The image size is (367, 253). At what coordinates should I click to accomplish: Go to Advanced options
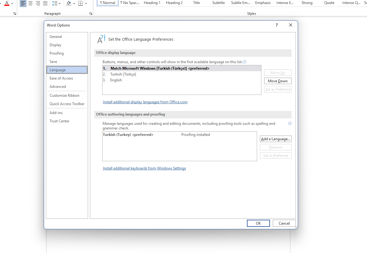pyautogui.click(x=67, y=87)
